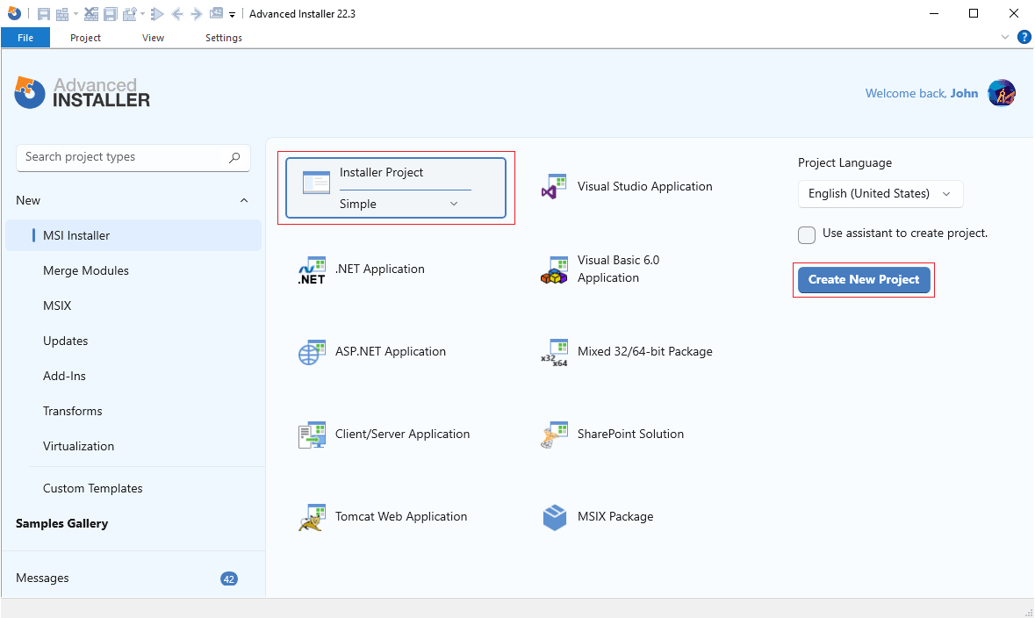Click the Tomcat Web Application icon
Image resolution: width=1035 pixels, height=618 pixels.
coord(312,518)
